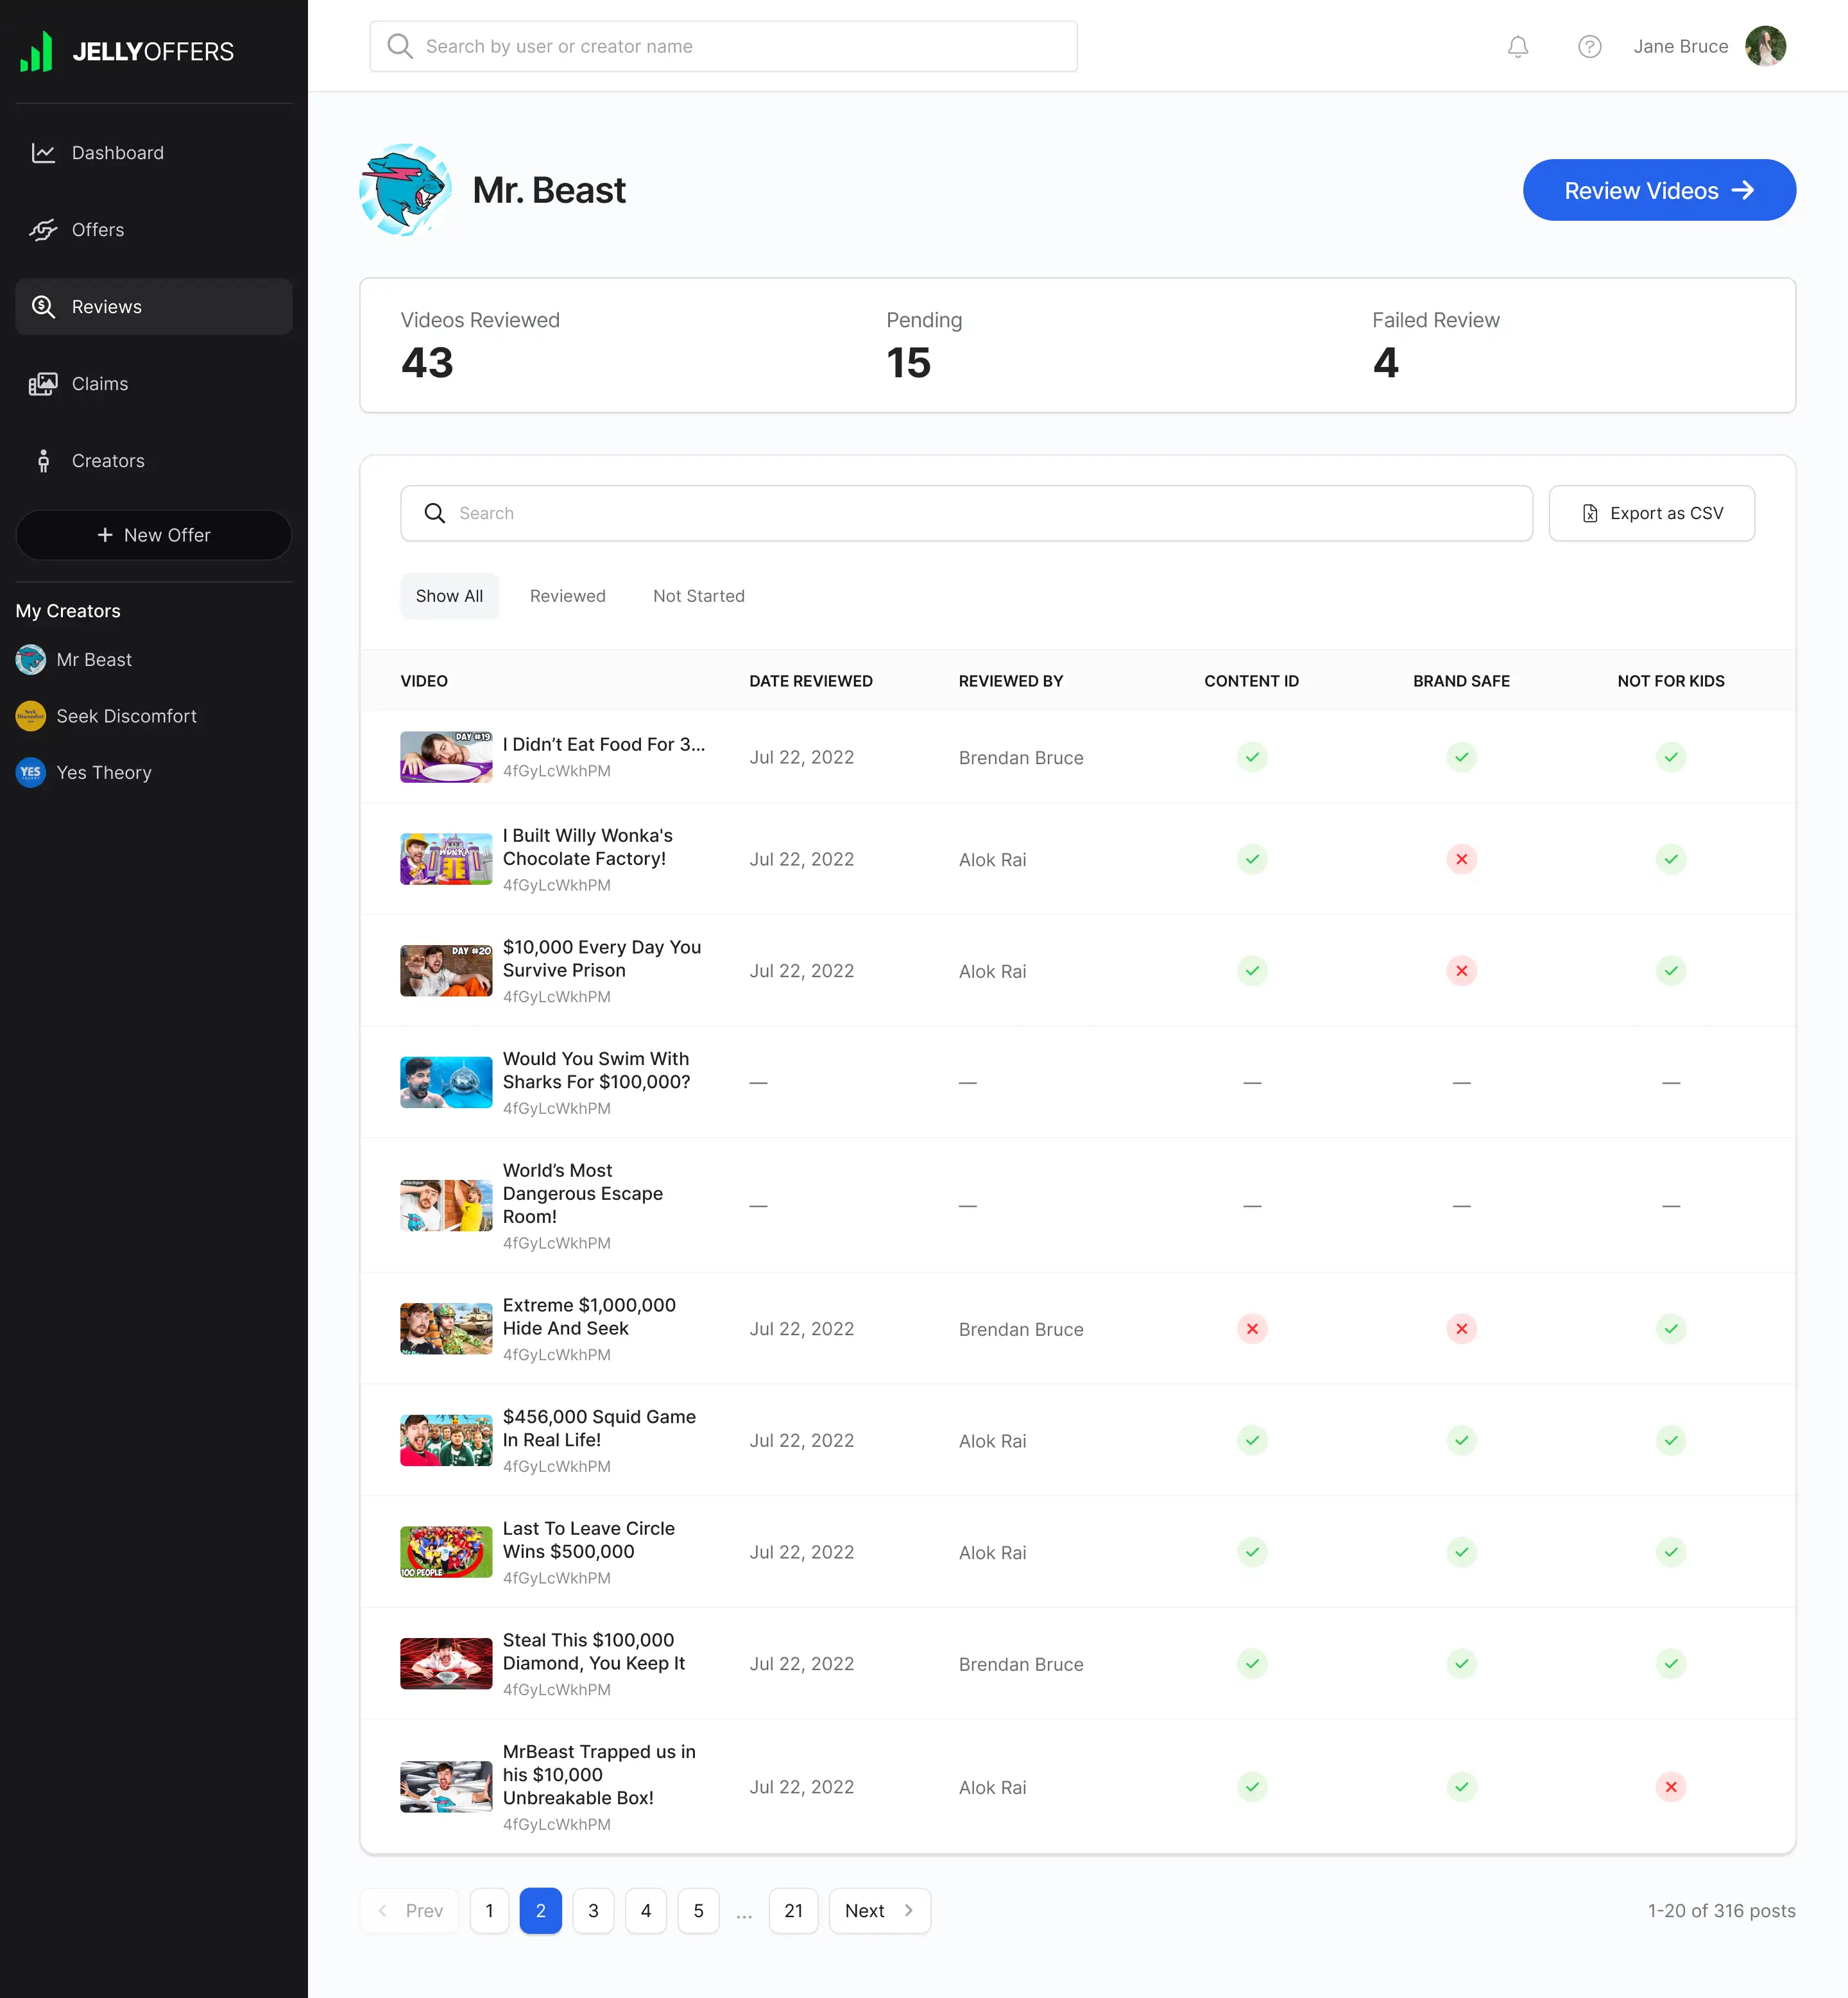The width and height of the screenshot is (1848, 1998).
Task: Open the Creators section
Action: (x=154, y=461)
